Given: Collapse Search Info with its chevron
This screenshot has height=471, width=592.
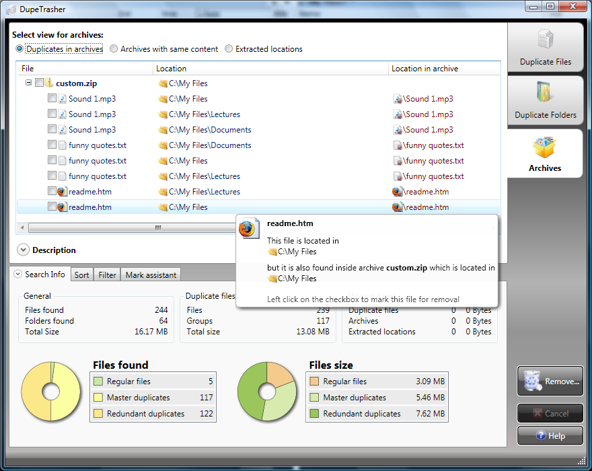Looking at the screenshot, I should (x=17, y=275).
